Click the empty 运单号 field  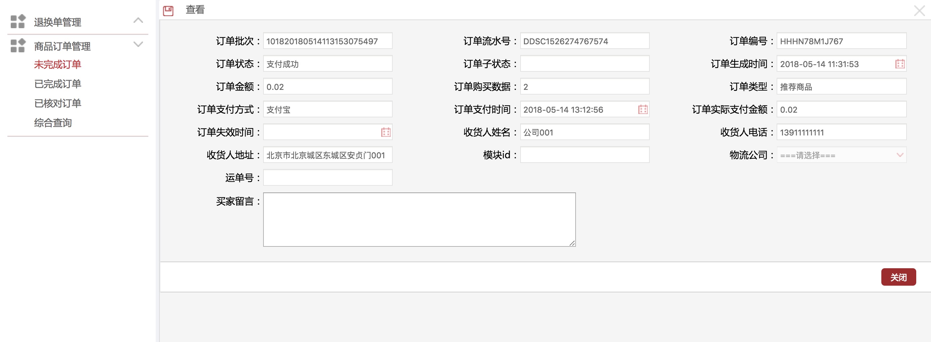(x=328, y=178)
